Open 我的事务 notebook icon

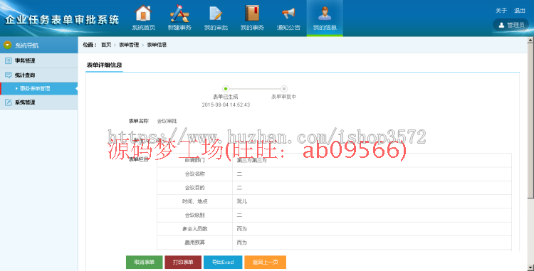252,14
